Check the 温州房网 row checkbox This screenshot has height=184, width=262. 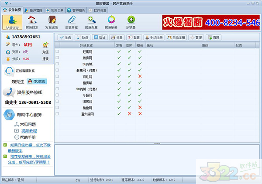(57, 114)
